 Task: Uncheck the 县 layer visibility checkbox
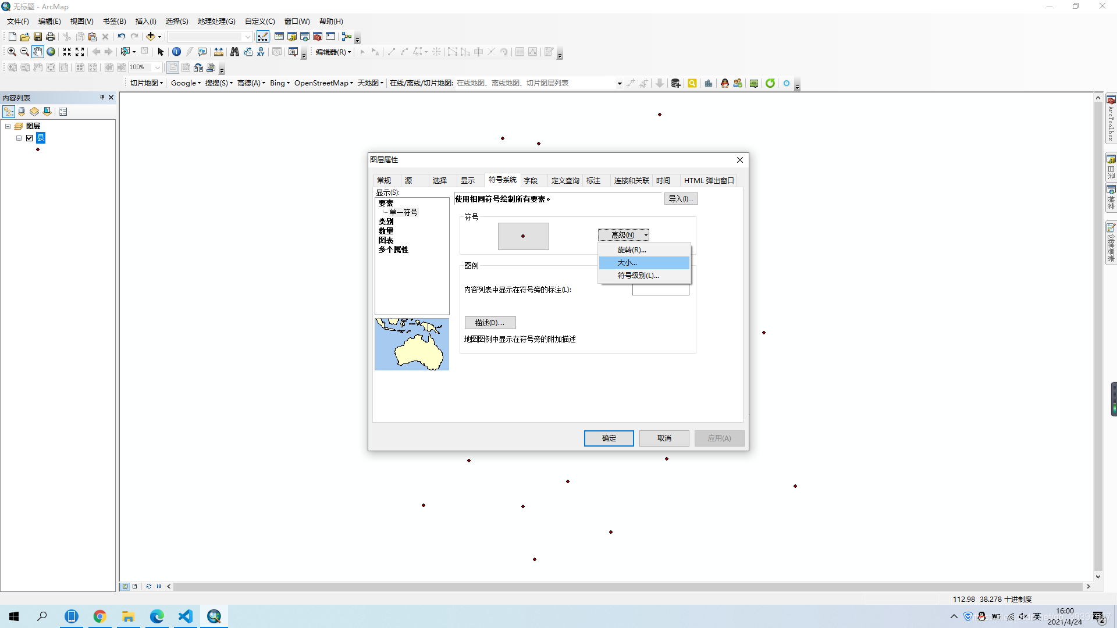30,138
